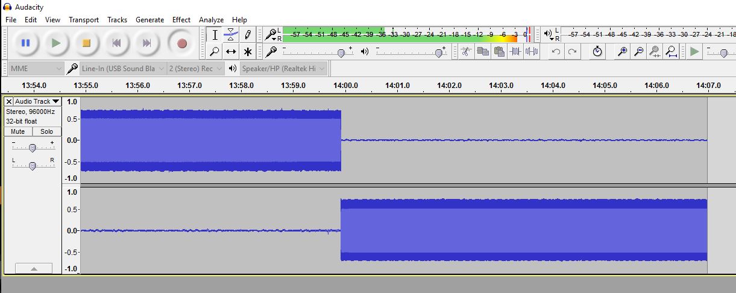Pause the recording
The width and height of the screenshot is (736, 293).
click(x=25, y=43)
